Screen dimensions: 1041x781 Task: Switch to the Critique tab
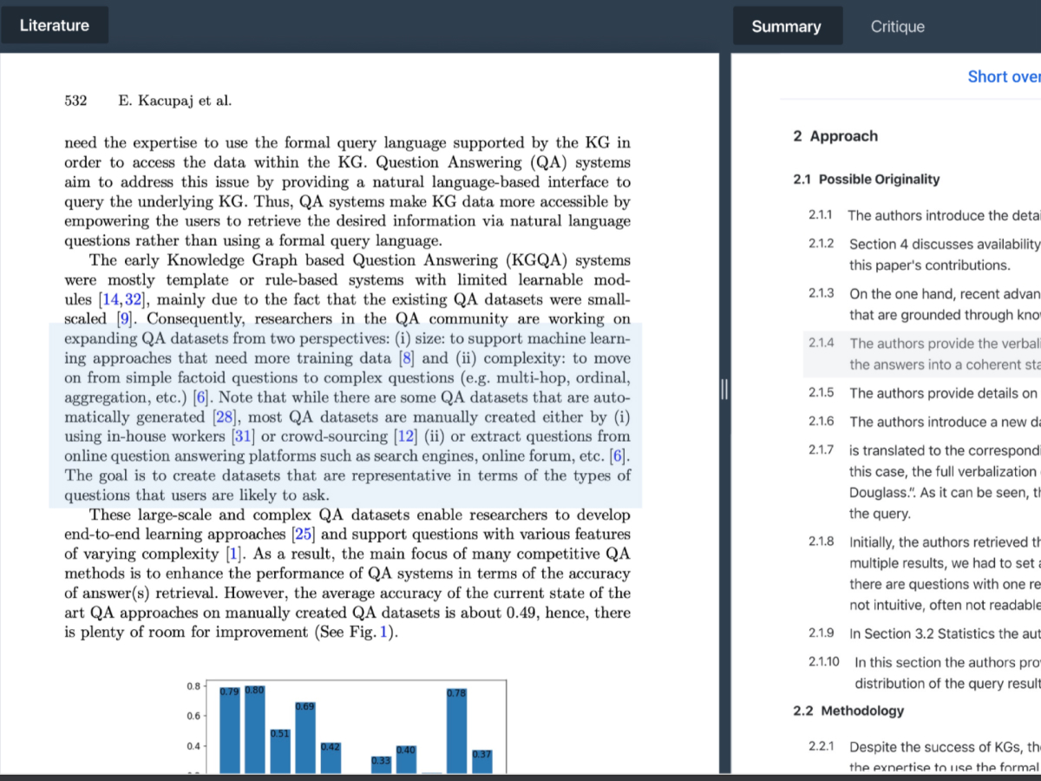point(897,26)
